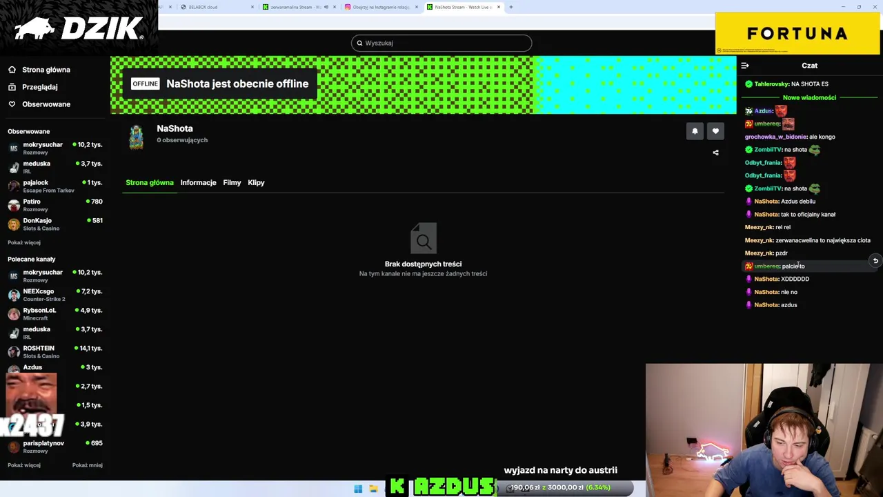The image size is (883, 497).
Task: Click mokrysuchar avatar in Polecane kanały
Action: point(14,276)
